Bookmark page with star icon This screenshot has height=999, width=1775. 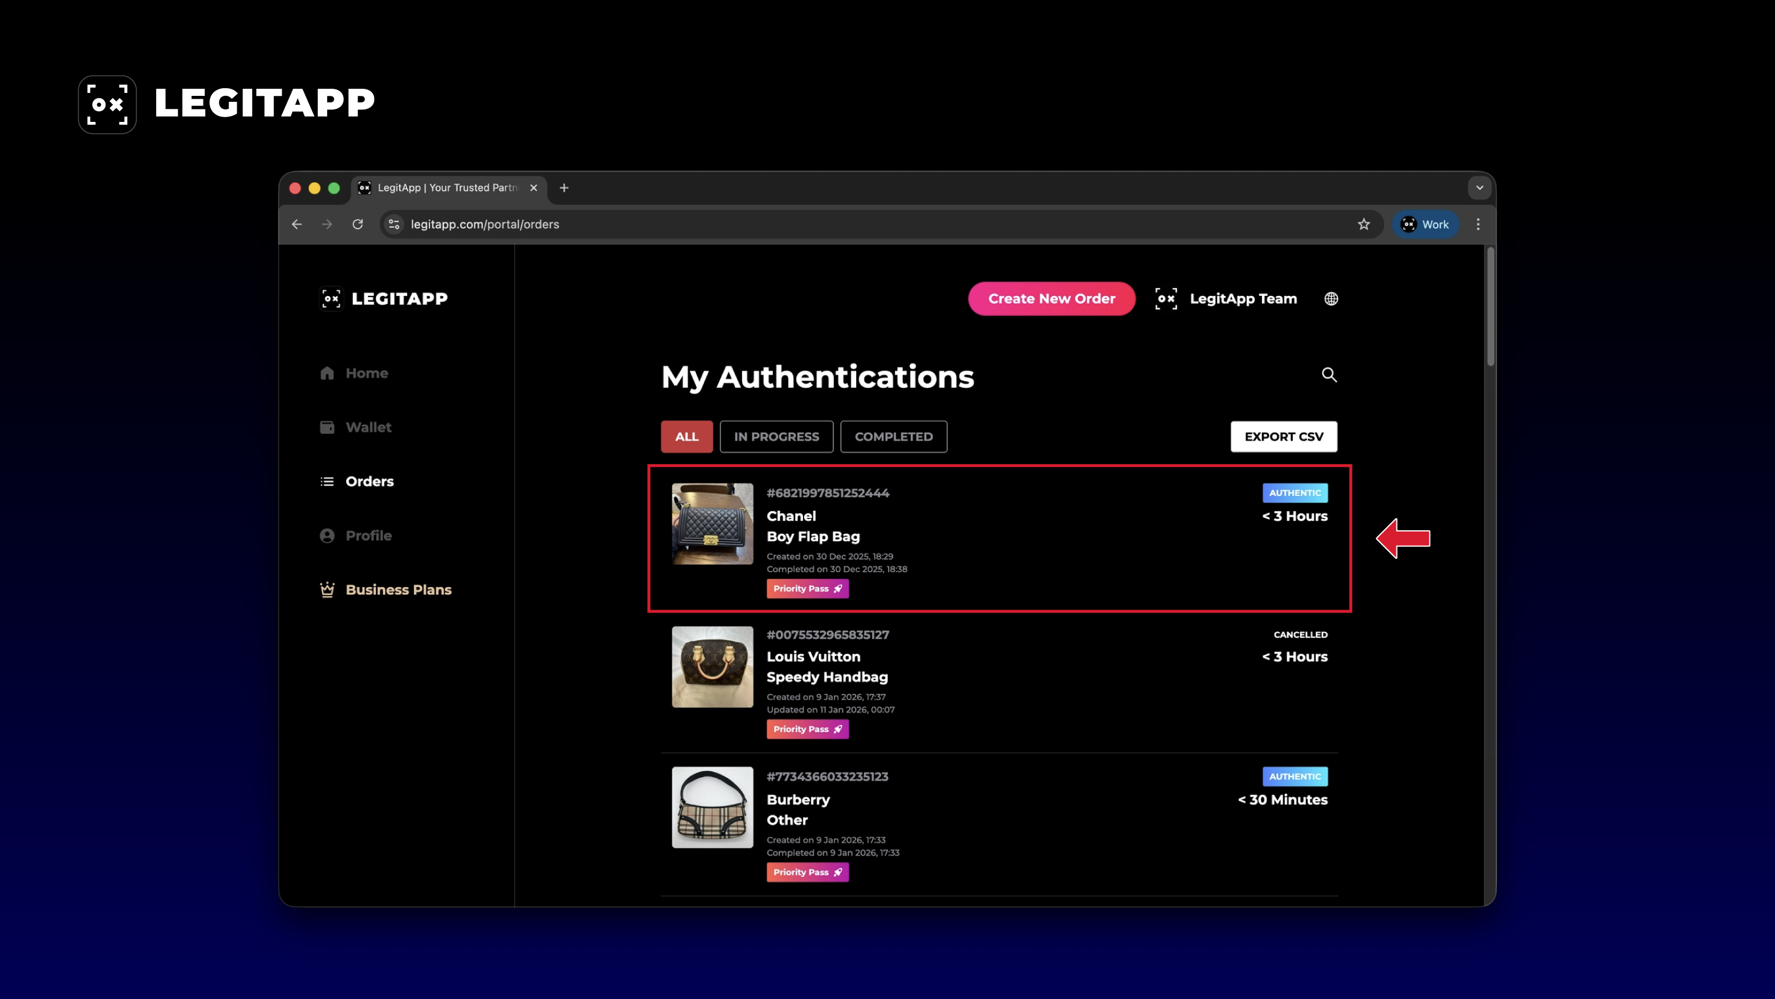tap(1364, 224)
